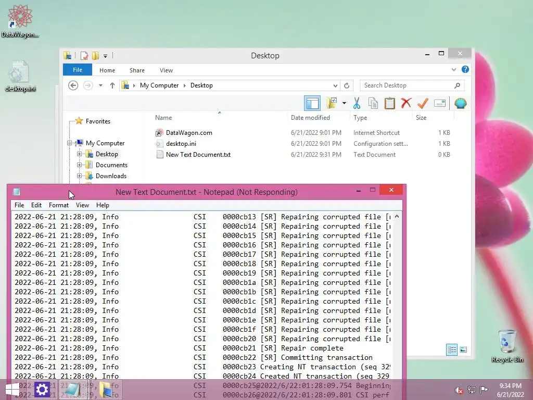The width and height of the screenshot is (533, 400).
Task: Select Documents folder in navigation tree
Action: [x=111, y=165]
